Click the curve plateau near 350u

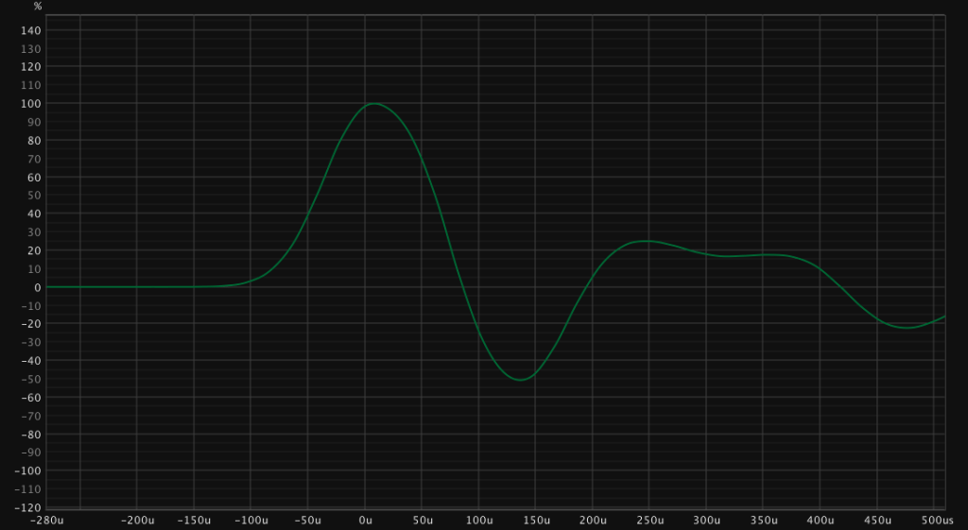764,255
